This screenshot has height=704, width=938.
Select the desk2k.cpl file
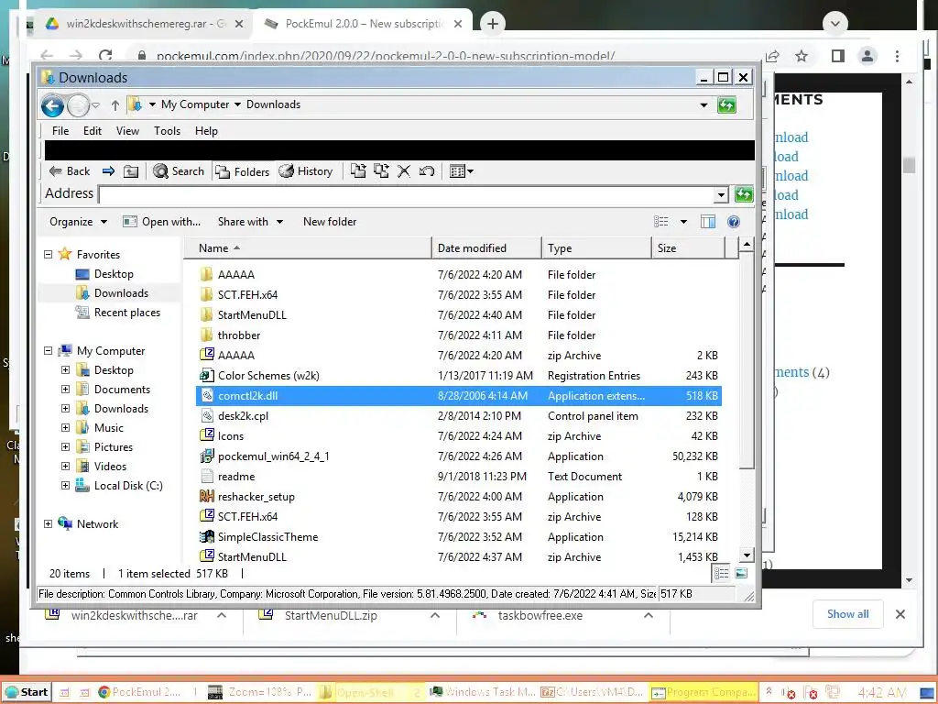coord(458,416)
